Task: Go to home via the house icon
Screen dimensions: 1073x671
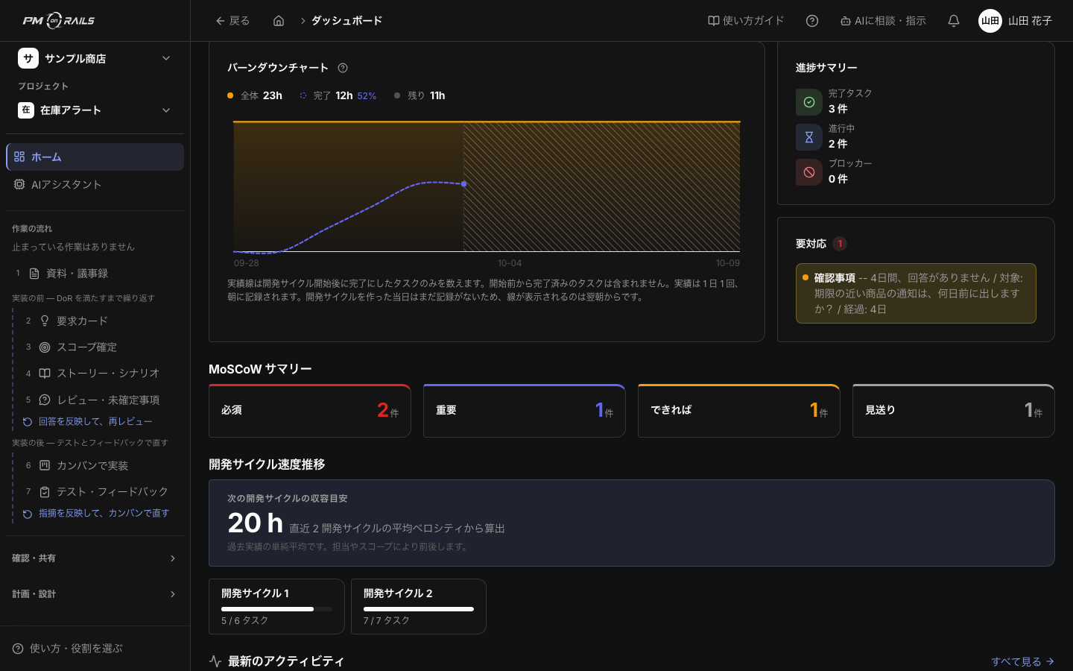Action: pos(279,21)
